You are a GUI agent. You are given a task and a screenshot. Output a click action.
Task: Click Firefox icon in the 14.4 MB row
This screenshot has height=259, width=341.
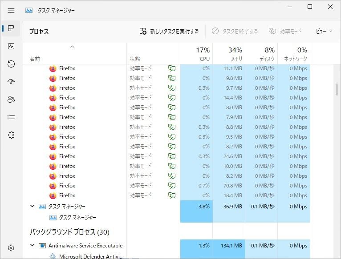point(53,98)
